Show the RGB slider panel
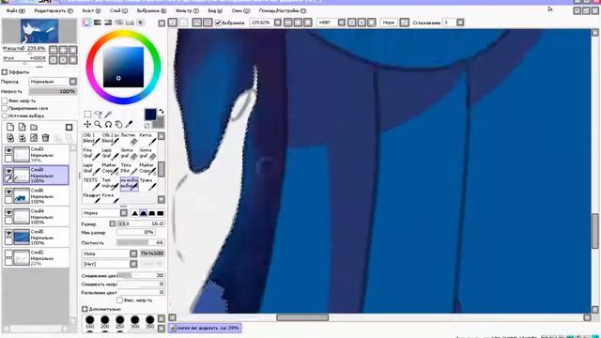Image resolution: width=601 pixels, height=338 pixels. [x=98, y=23]
